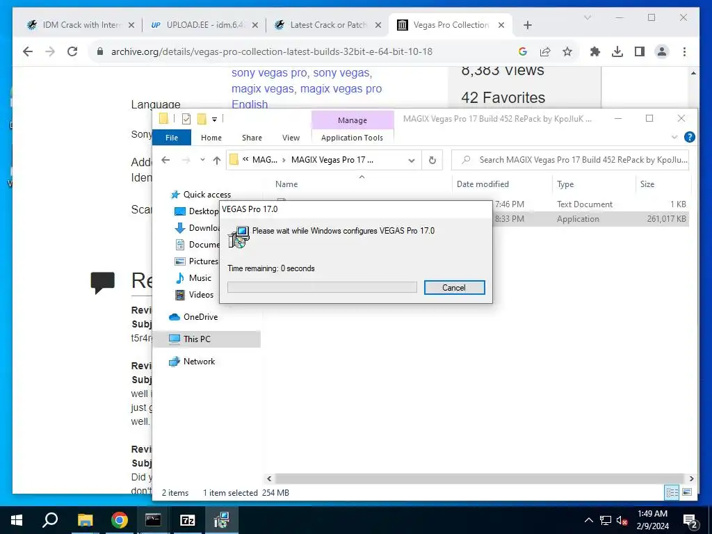This screenshot has width=712, height=534.
Task: Follow the sony vegas pro link
Action: coord(269,72)
